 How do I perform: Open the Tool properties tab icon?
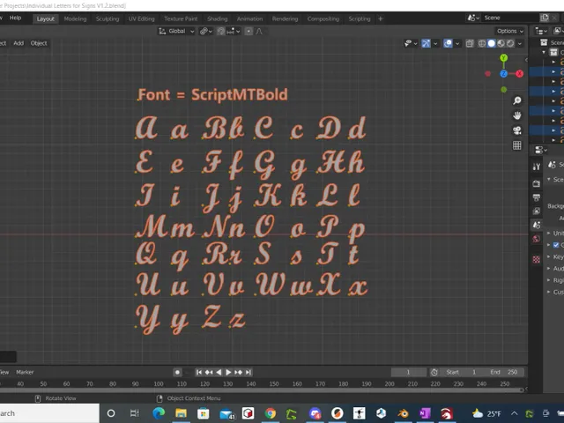tap(537, 167)
